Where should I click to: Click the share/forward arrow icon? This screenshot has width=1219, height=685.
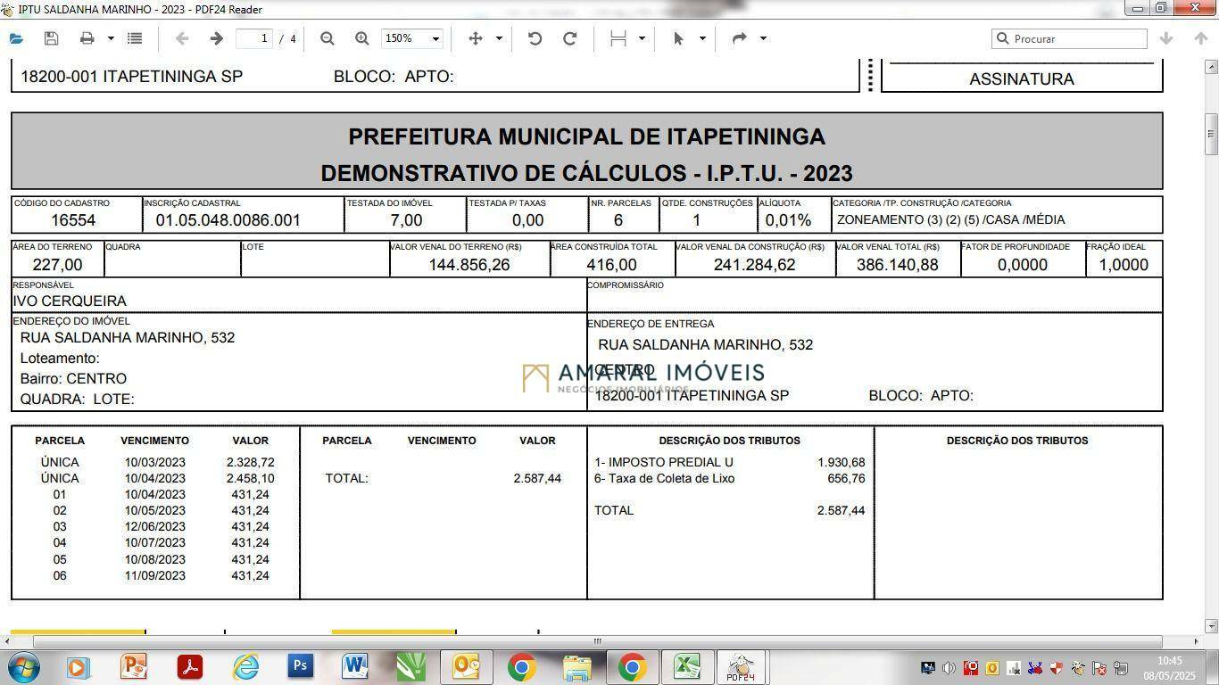click(x=739, y=38)
